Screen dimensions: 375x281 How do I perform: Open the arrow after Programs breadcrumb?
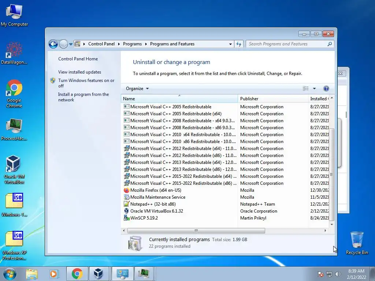pyautogui.click(x=146, y=44)
